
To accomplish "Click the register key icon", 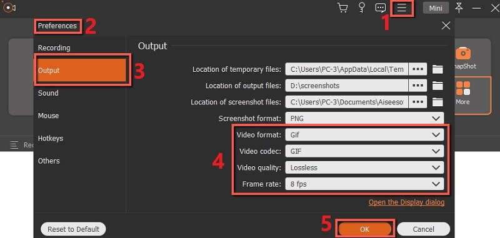I will [362, 7].
